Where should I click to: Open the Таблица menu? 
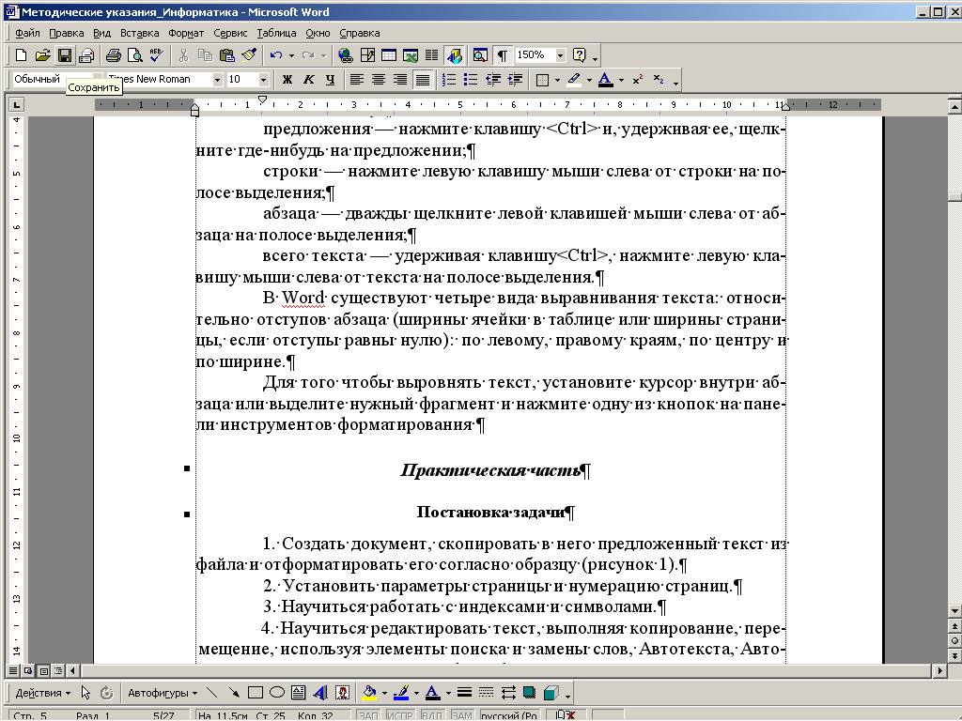(x=276, y=33)
